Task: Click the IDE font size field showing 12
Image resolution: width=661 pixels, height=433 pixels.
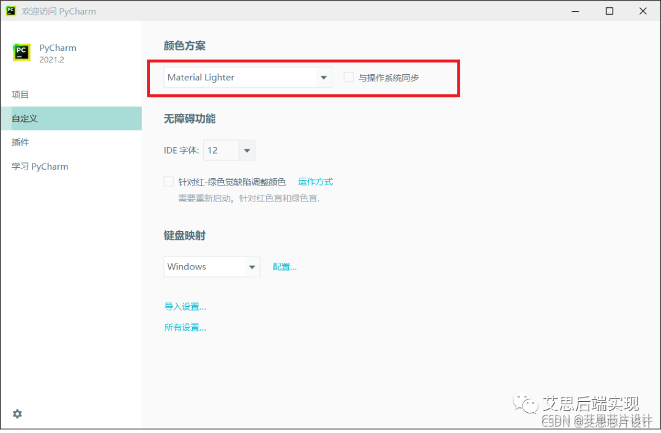Action: [220, 150]
